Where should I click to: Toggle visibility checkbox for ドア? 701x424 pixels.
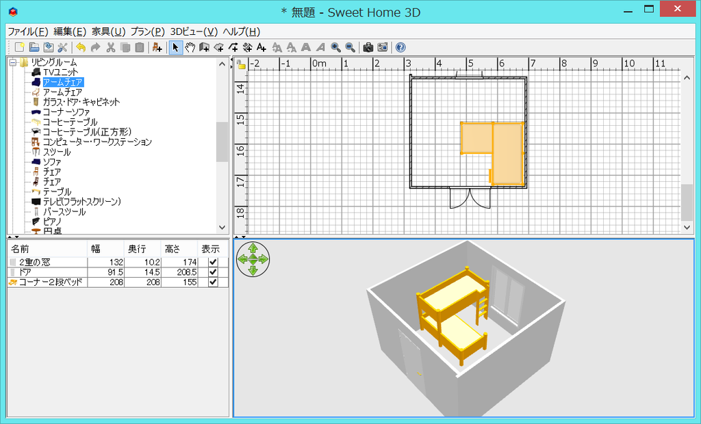(x=213, y=272)
